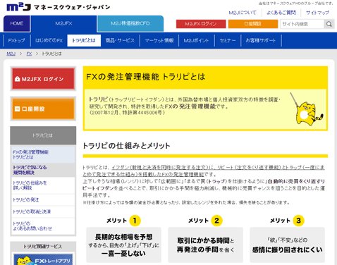This screenshot has width=337, height=265.
Task: Click the red M2JFX ログイン header button
Action: pos(201,24)
